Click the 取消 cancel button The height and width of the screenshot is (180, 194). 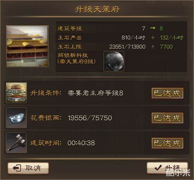pos(28,168)
